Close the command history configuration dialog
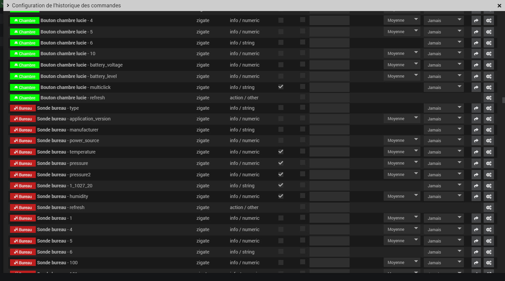Screen dimensions: 505x281 point(499,6)
